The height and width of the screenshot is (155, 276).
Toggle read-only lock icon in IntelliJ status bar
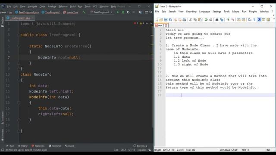[150, 150]
